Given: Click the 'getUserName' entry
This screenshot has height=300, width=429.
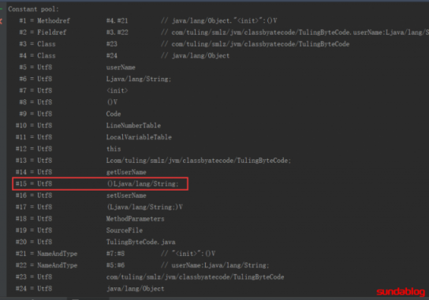Looking at the screenshot, I should pyautogui.click(x=126, y=172).
